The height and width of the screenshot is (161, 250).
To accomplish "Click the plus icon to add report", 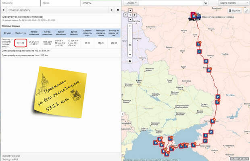I will (x=112, y=10).
